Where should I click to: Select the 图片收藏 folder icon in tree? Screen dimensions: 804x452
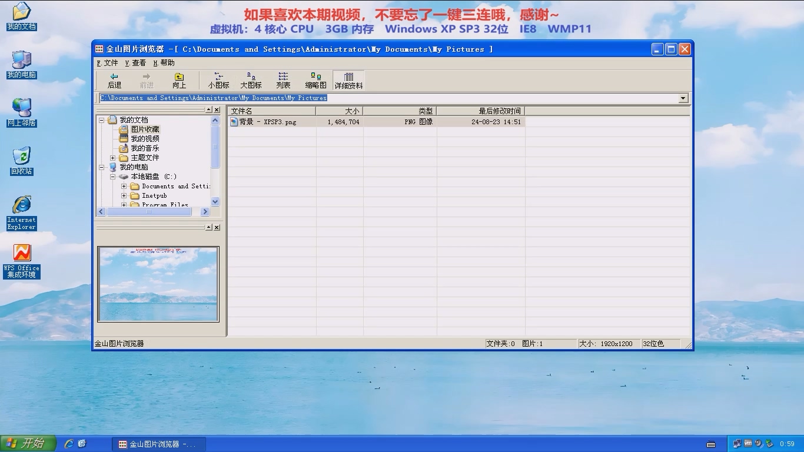124,129
